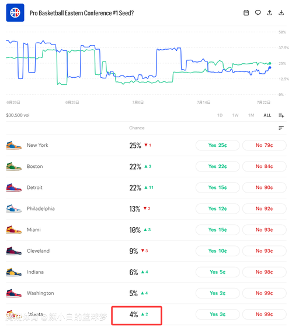
Task: Click the share upload icon
Action: coord(269,13)
